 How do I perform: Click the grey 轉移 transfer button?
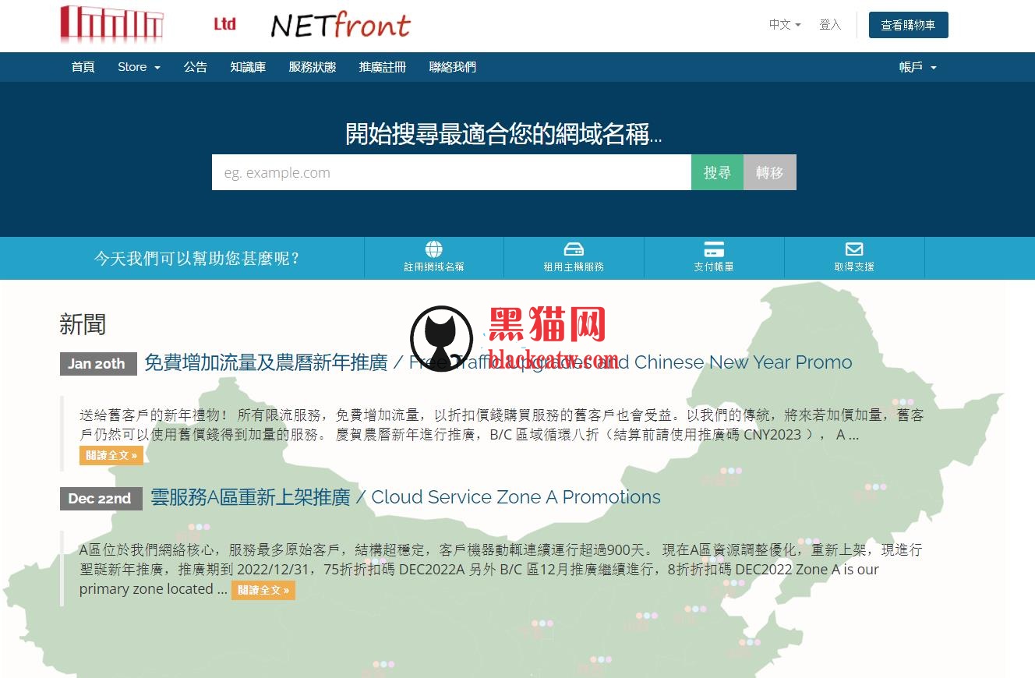(770, 172)
